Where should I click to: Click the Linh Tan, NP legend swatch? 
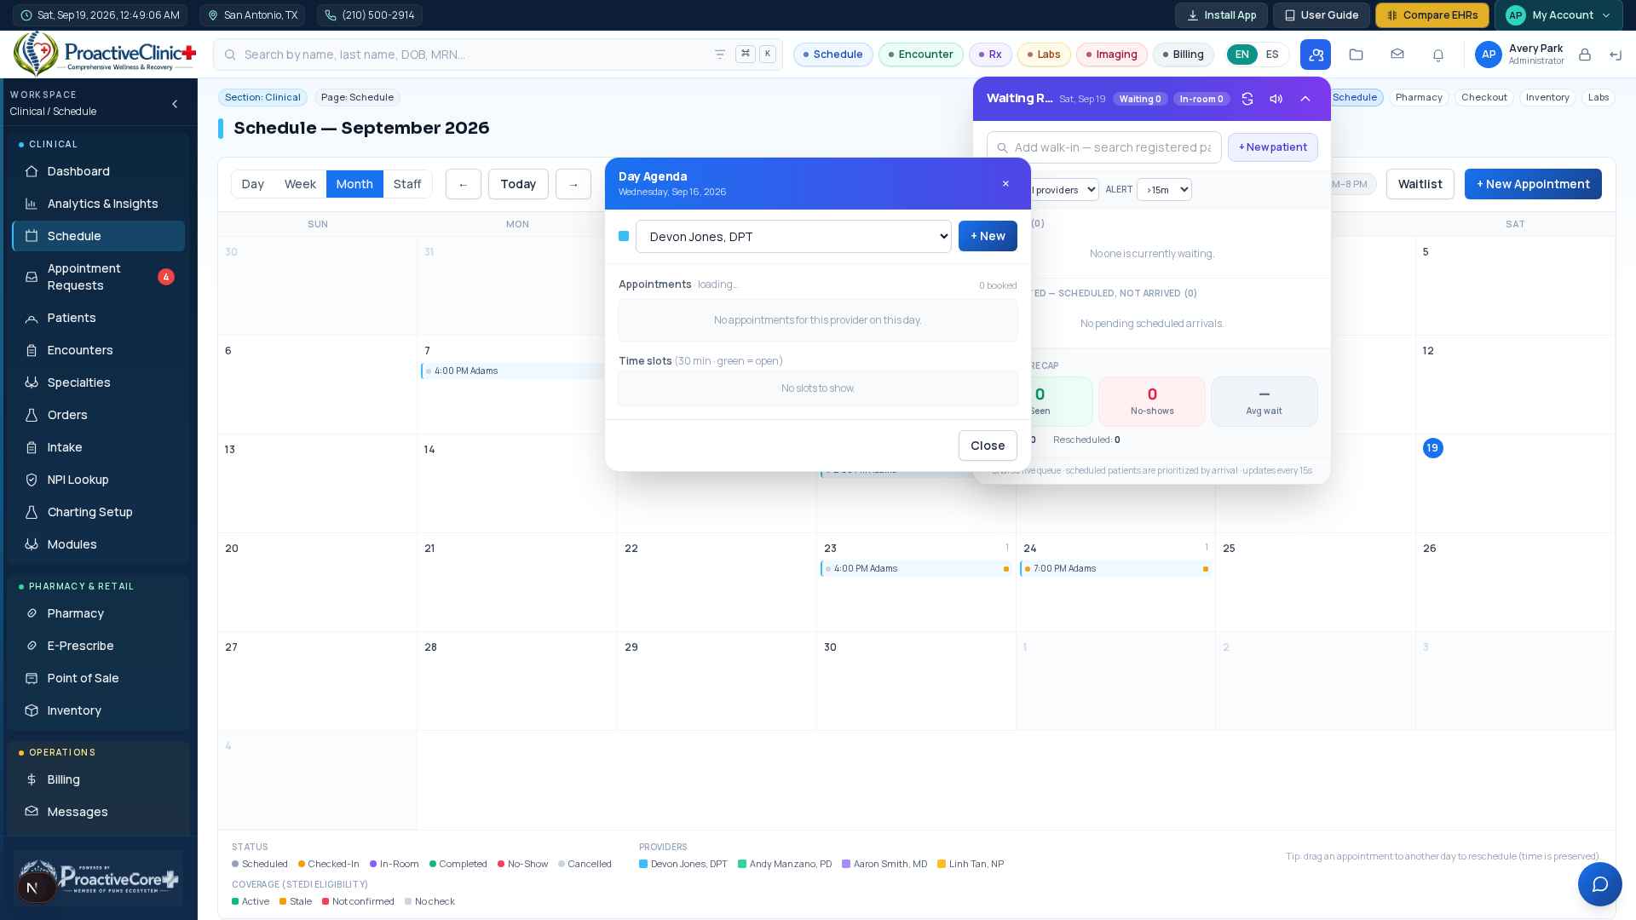pos(942,864)
